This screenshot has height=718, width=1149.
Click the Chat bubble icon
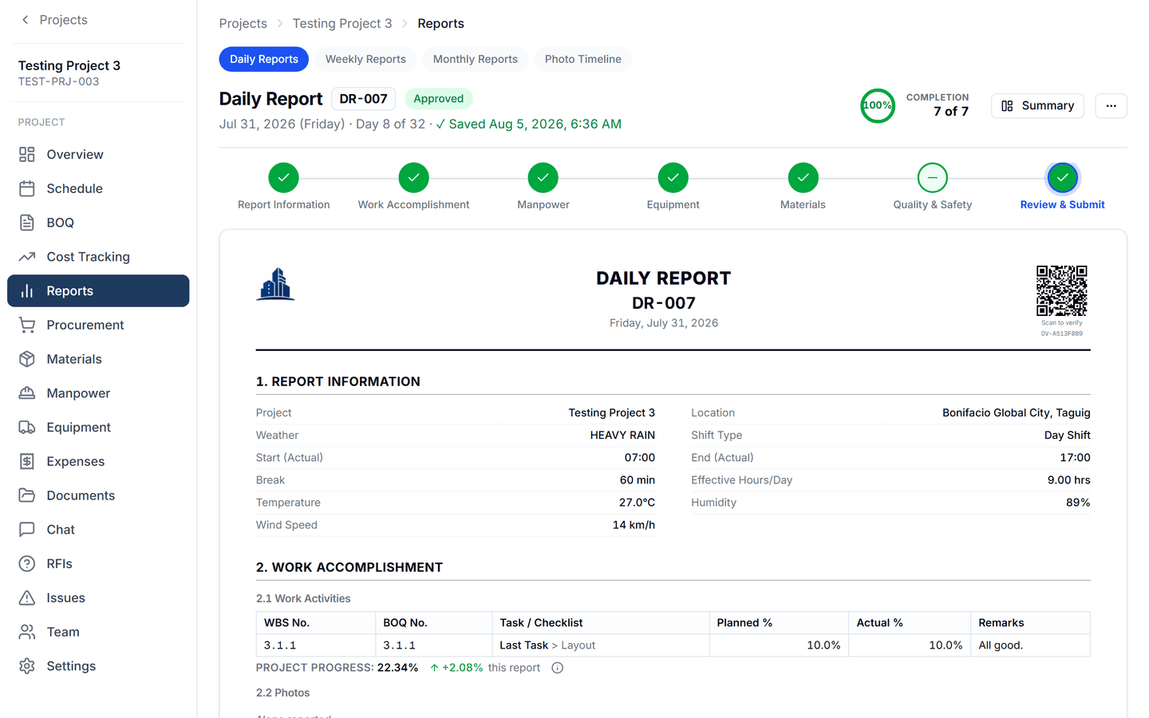click(27, 530)
